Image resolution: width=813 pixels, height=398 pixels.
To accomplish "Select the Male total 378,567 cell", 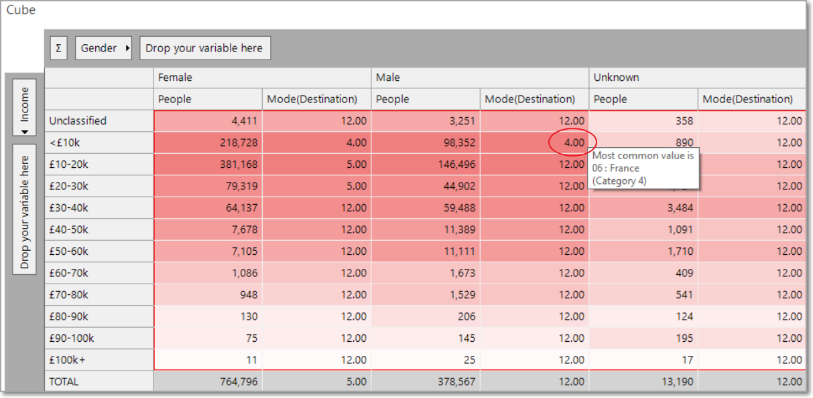I will coord(426,382).
